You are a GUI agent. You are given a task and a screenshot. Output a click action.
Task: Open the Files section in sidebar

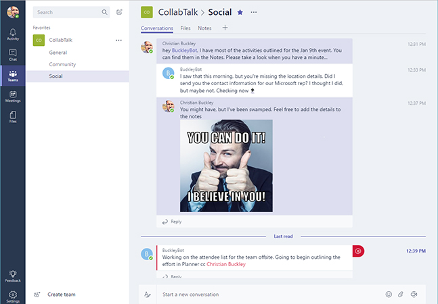tap(13, 117)
